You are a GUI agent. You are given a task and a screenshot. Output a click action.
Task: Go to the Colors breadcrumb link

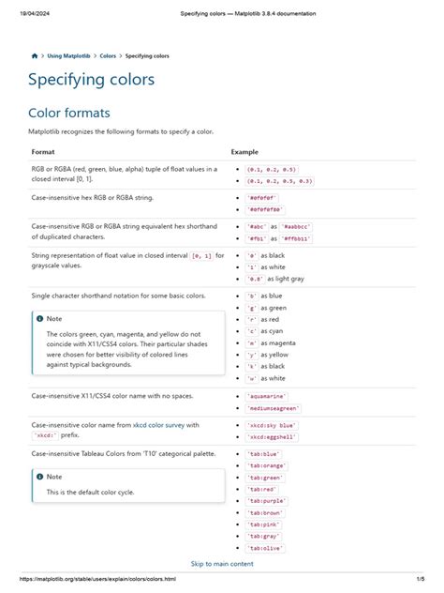click(108, 56)
